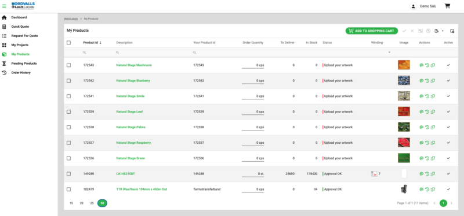Check the box for product 172538
This screenshot has height=216, width=464.
pyautogui.click(x=68, y=127)
